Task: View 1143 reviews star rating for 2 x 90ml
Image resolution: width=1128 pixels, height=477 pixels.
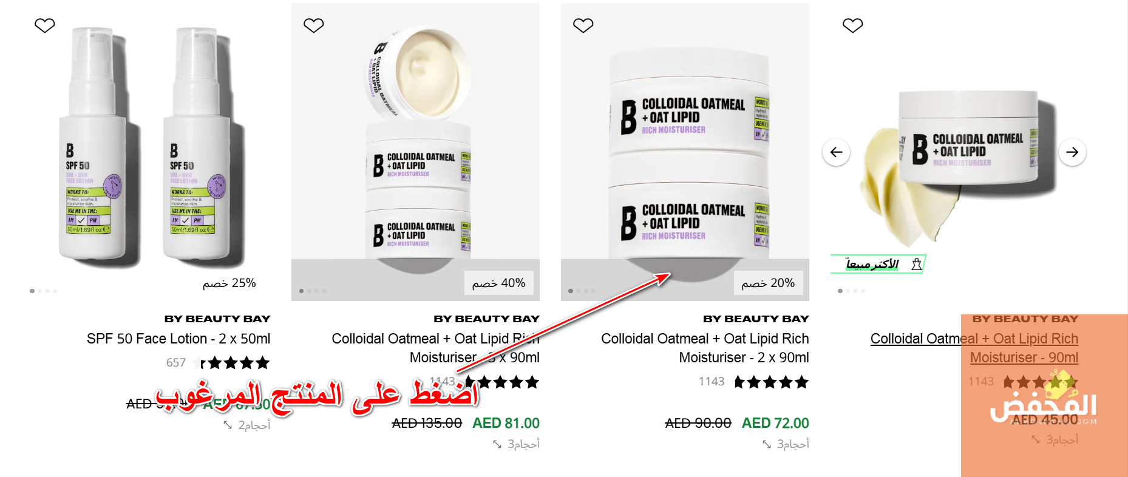Action: [x=753, y=382]
